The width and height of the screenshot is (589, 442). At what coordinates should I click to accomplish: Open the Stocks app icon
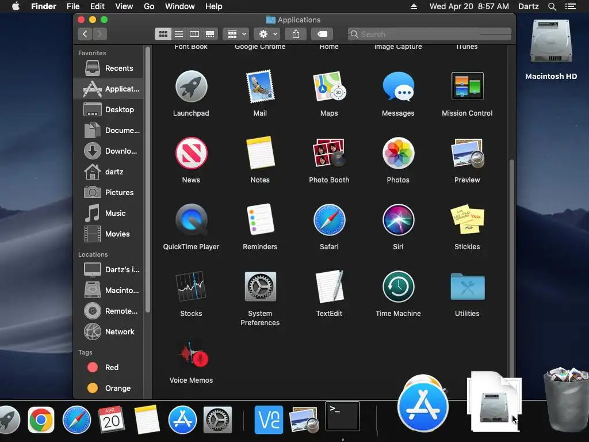click(191, 287)
